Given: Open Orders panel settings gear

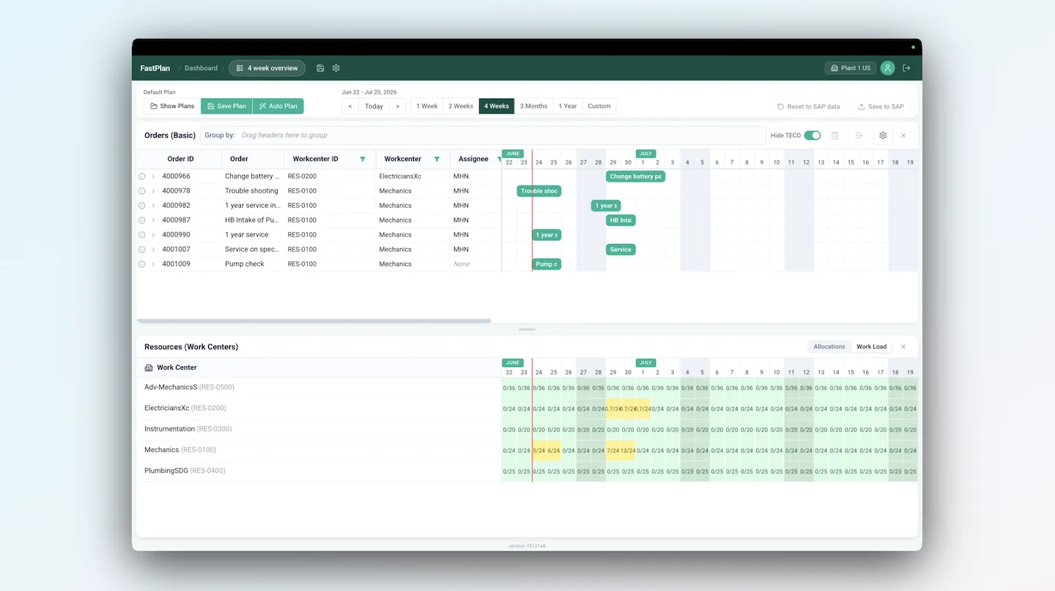Looking at the screenshot, I should point(883,135).
